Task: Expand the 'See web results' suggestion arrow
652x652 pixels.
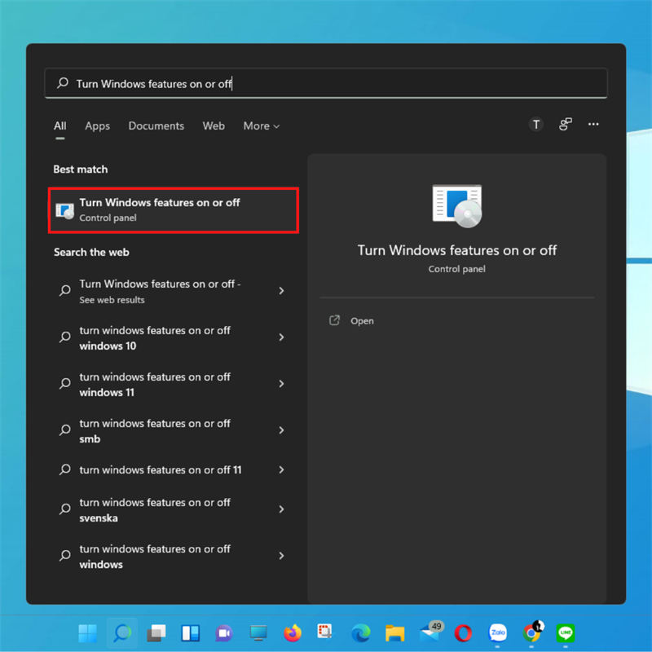Action: [281, 291]
